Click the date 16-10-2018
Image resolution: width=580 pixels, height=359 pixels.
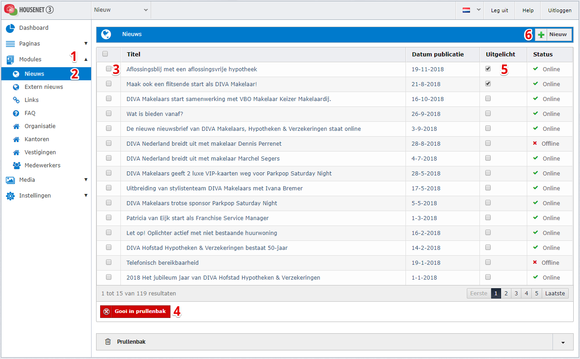(428, 99)
